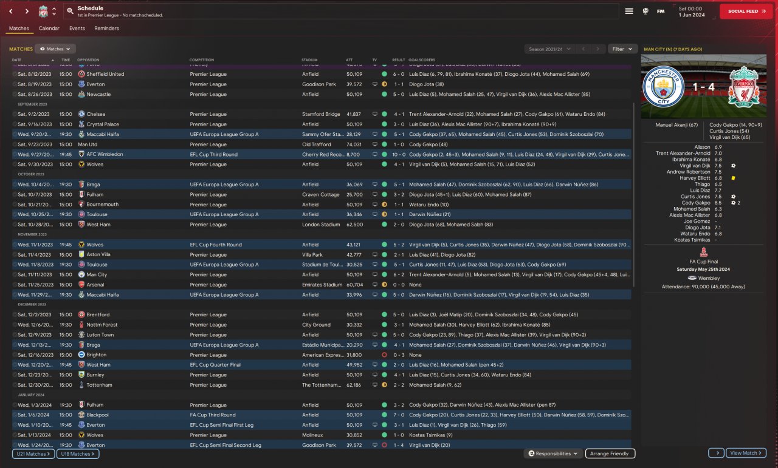This screenshot has height=468, width=778.
Task: Expand the Season 2023/24 dropdown
Action: coord(549,49)
